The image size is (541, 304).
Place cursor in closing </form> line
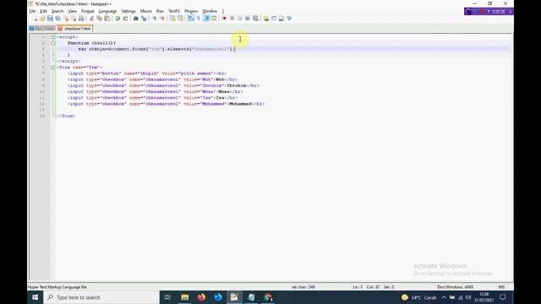(66, 116)
